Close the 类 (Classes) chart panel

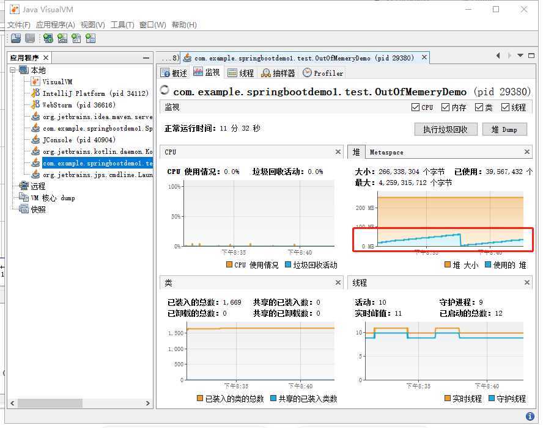tap(338, 283)
